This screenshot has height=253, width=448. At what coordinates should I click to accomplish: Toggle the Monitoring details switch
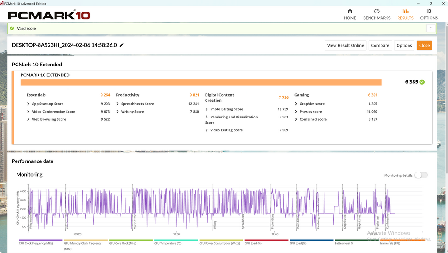pyautogui.click(x=420, y=175)
